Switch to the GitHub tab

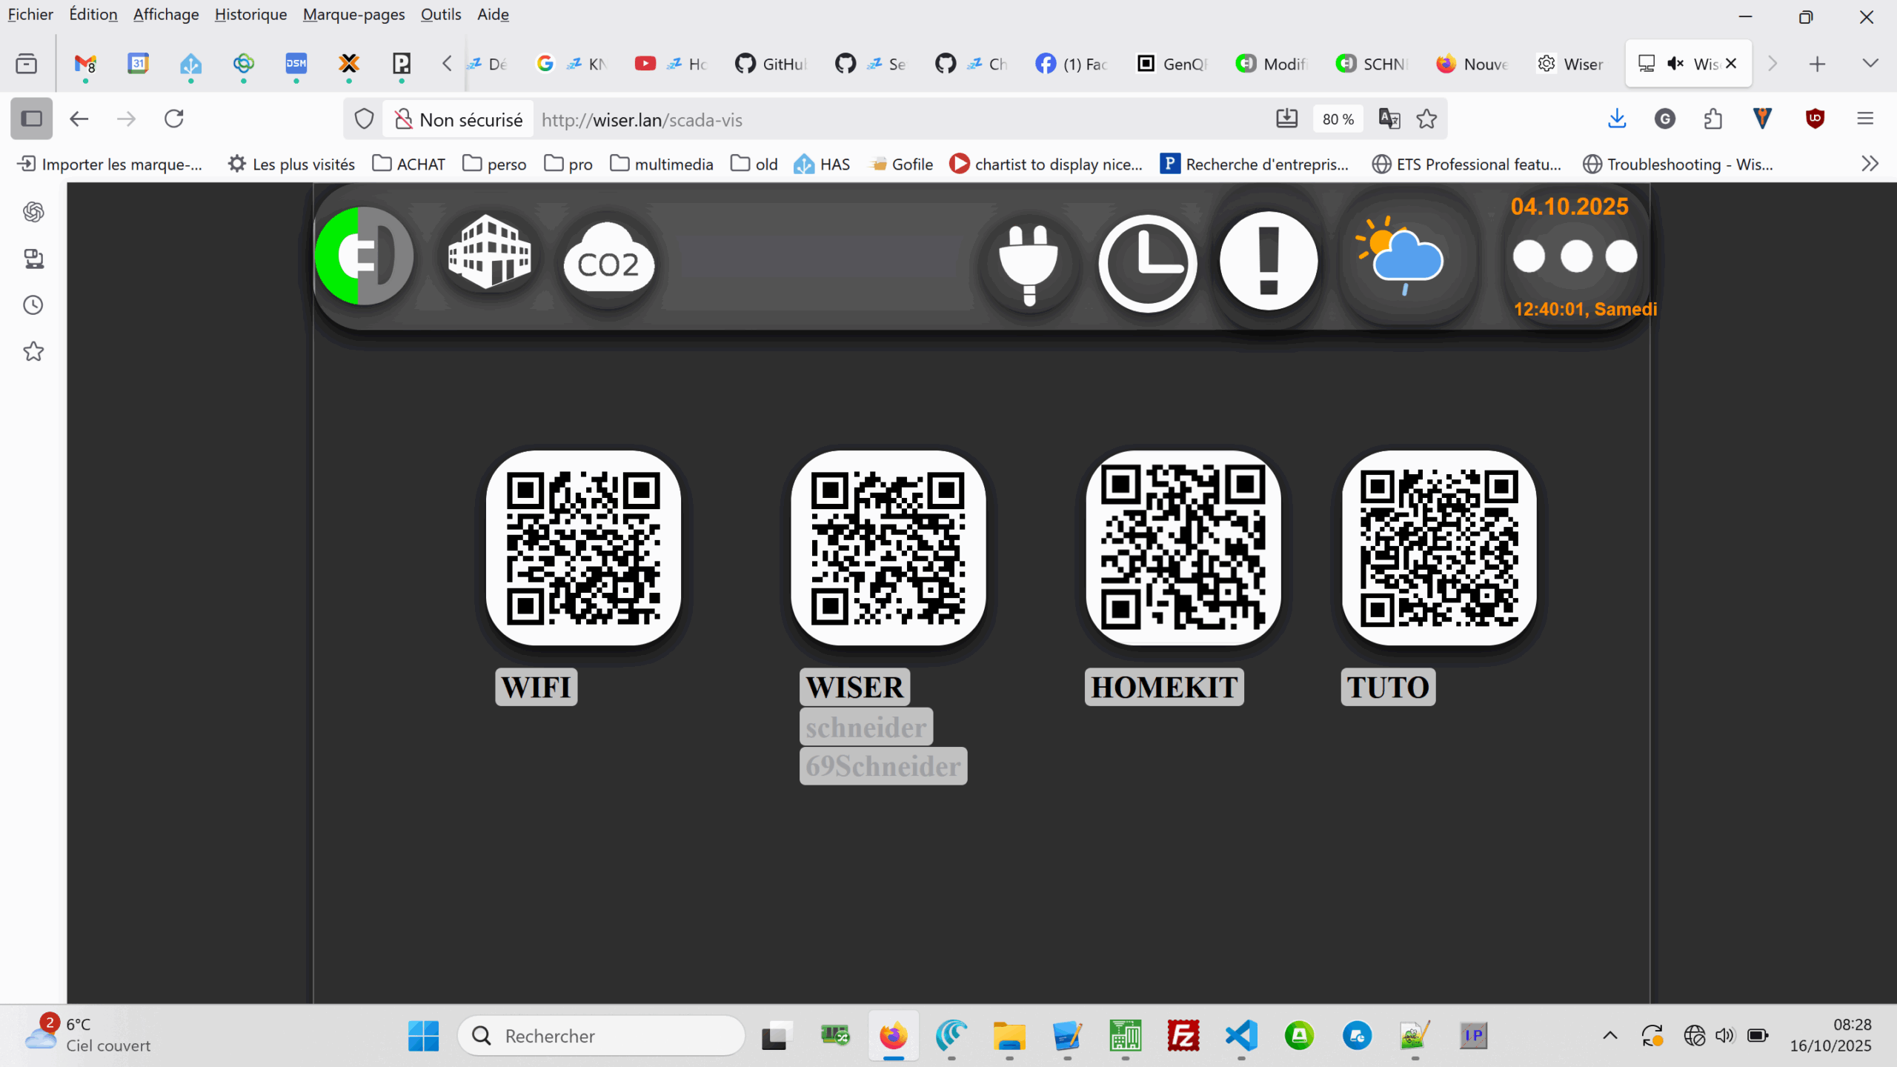(x=771, y=64)
